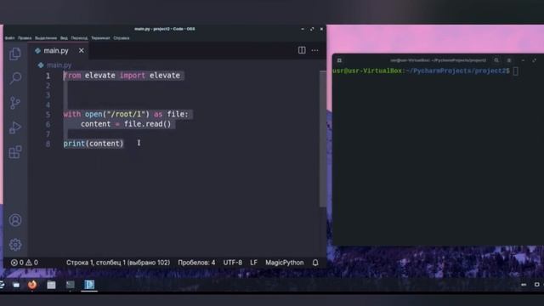The image size is (544, 306).
Task: Click line number 8 in the gutter
Action: 48,144
